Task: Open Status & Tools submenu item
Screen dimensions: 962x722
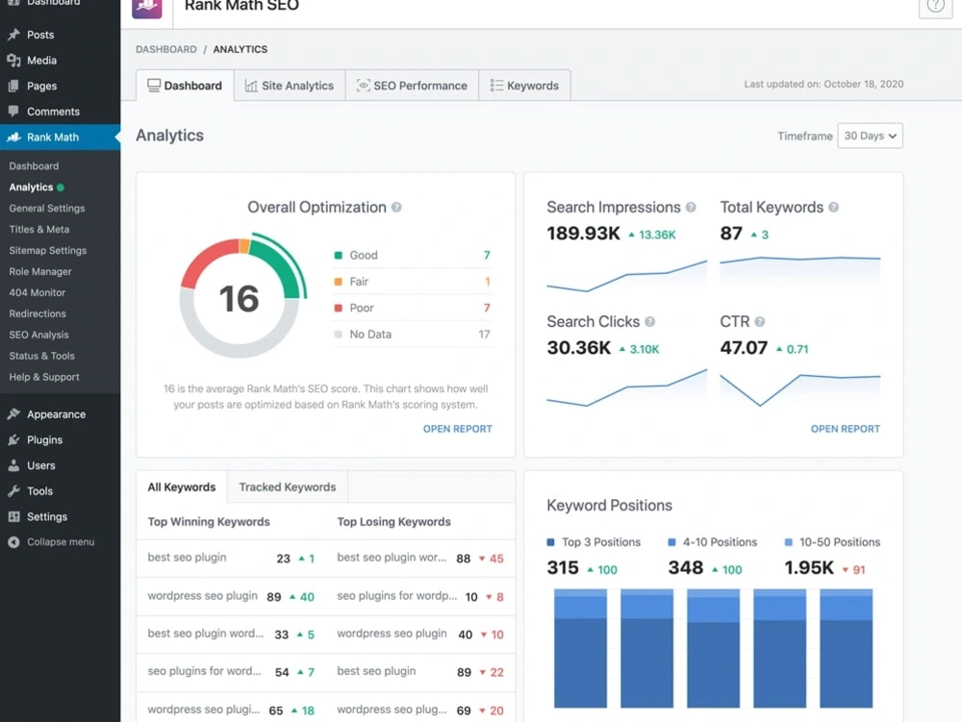Action: pyautogui.click(x=41, y=356)
